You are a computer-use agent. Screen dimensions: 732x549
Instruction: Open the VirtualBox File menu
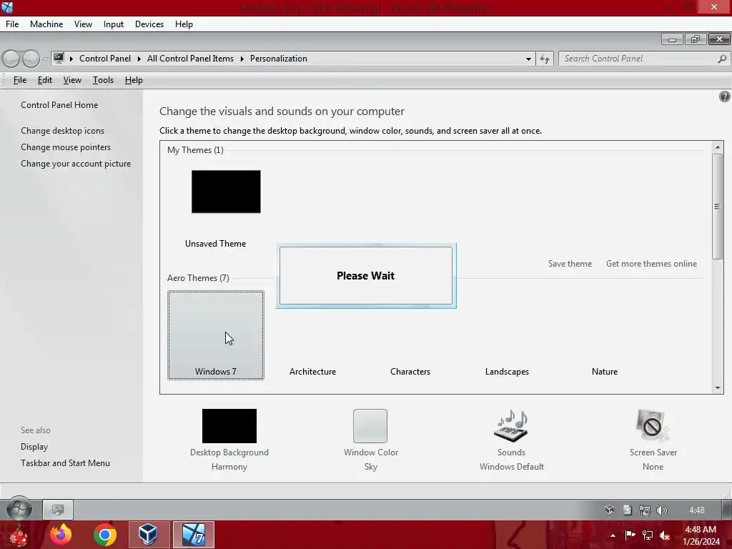tap(12, 24)
